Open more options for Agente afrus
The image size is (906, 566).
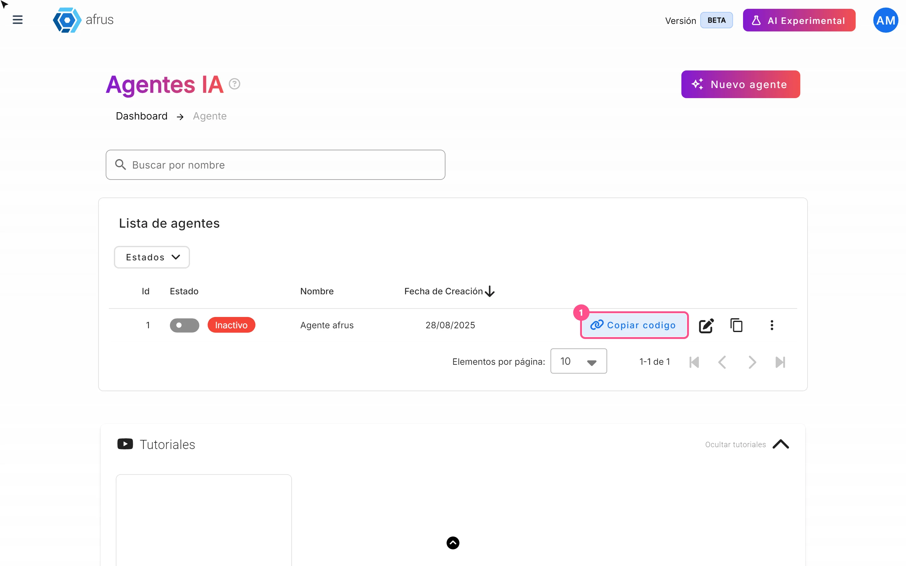click(772, 325)
